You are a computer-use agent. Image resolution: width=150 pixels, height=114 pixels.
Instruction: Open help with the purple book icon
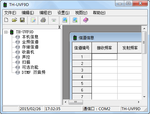point(86,20)
